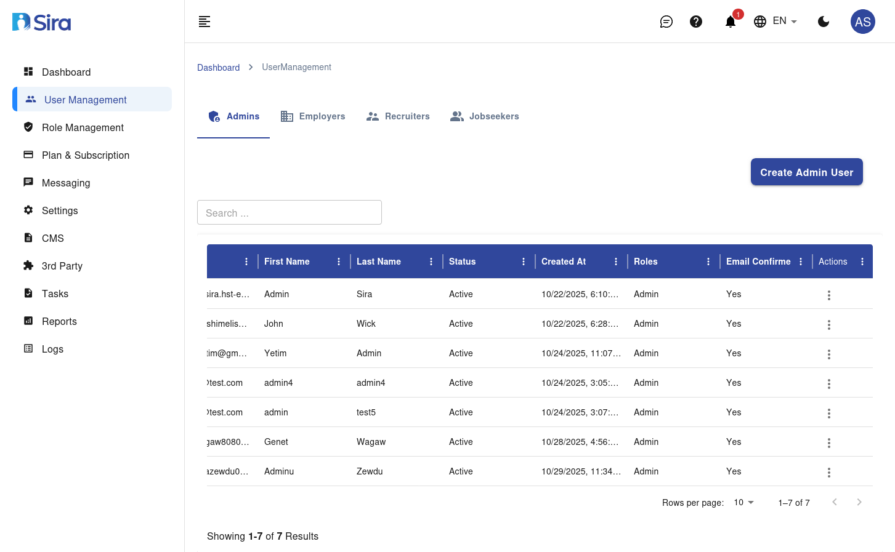Viewport: 895px width, 552px height.
Task: Open the Dashboard breadcrumb link
Action: 218,67
